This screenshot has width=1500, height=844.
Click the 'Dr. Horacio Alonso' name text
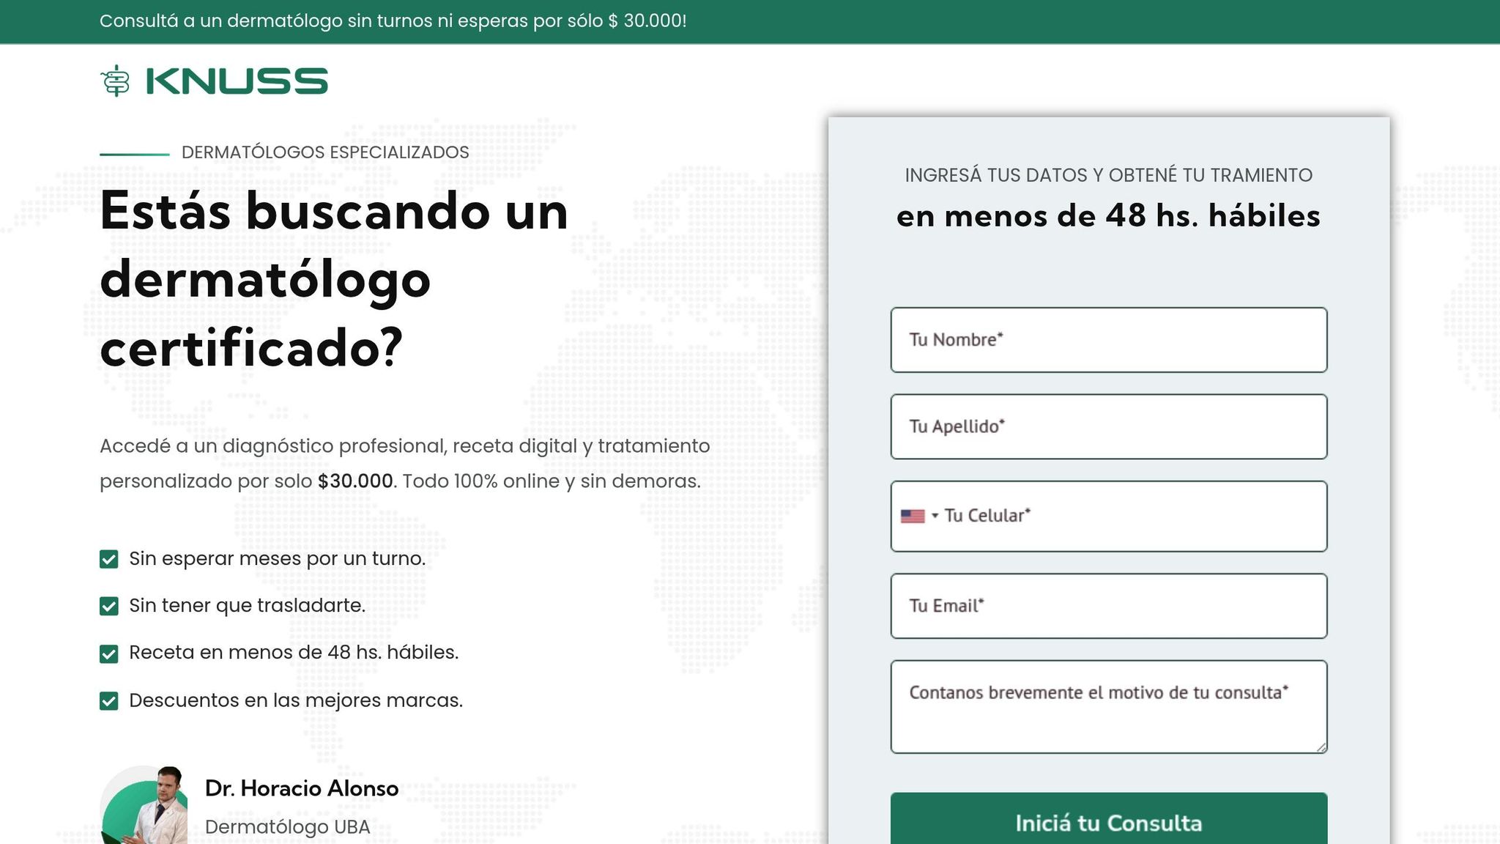pyautogui.click(x=301, y=788)
